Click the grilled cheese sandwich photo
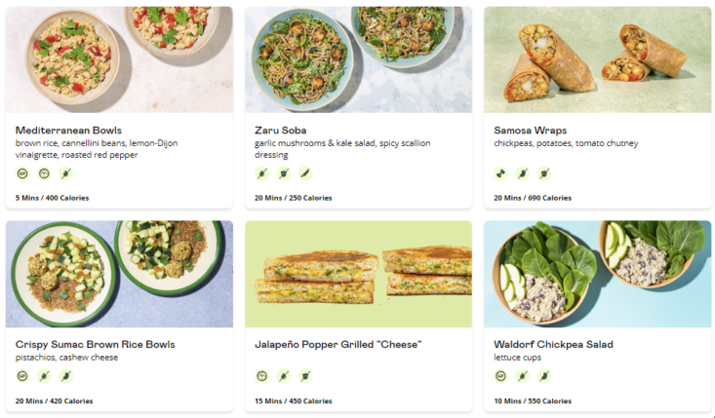The image size is (715, 418). [358, 274]
